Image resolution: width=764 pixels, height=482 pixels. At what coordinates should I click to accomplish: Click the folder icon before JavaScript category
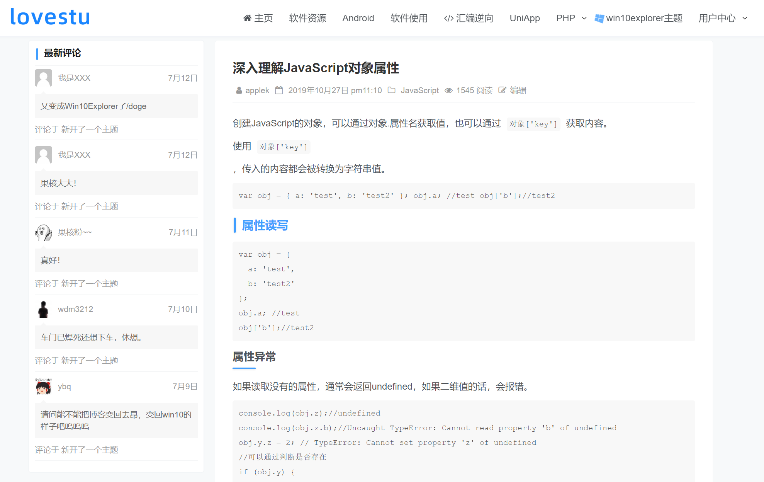click(x=391, y=90)
